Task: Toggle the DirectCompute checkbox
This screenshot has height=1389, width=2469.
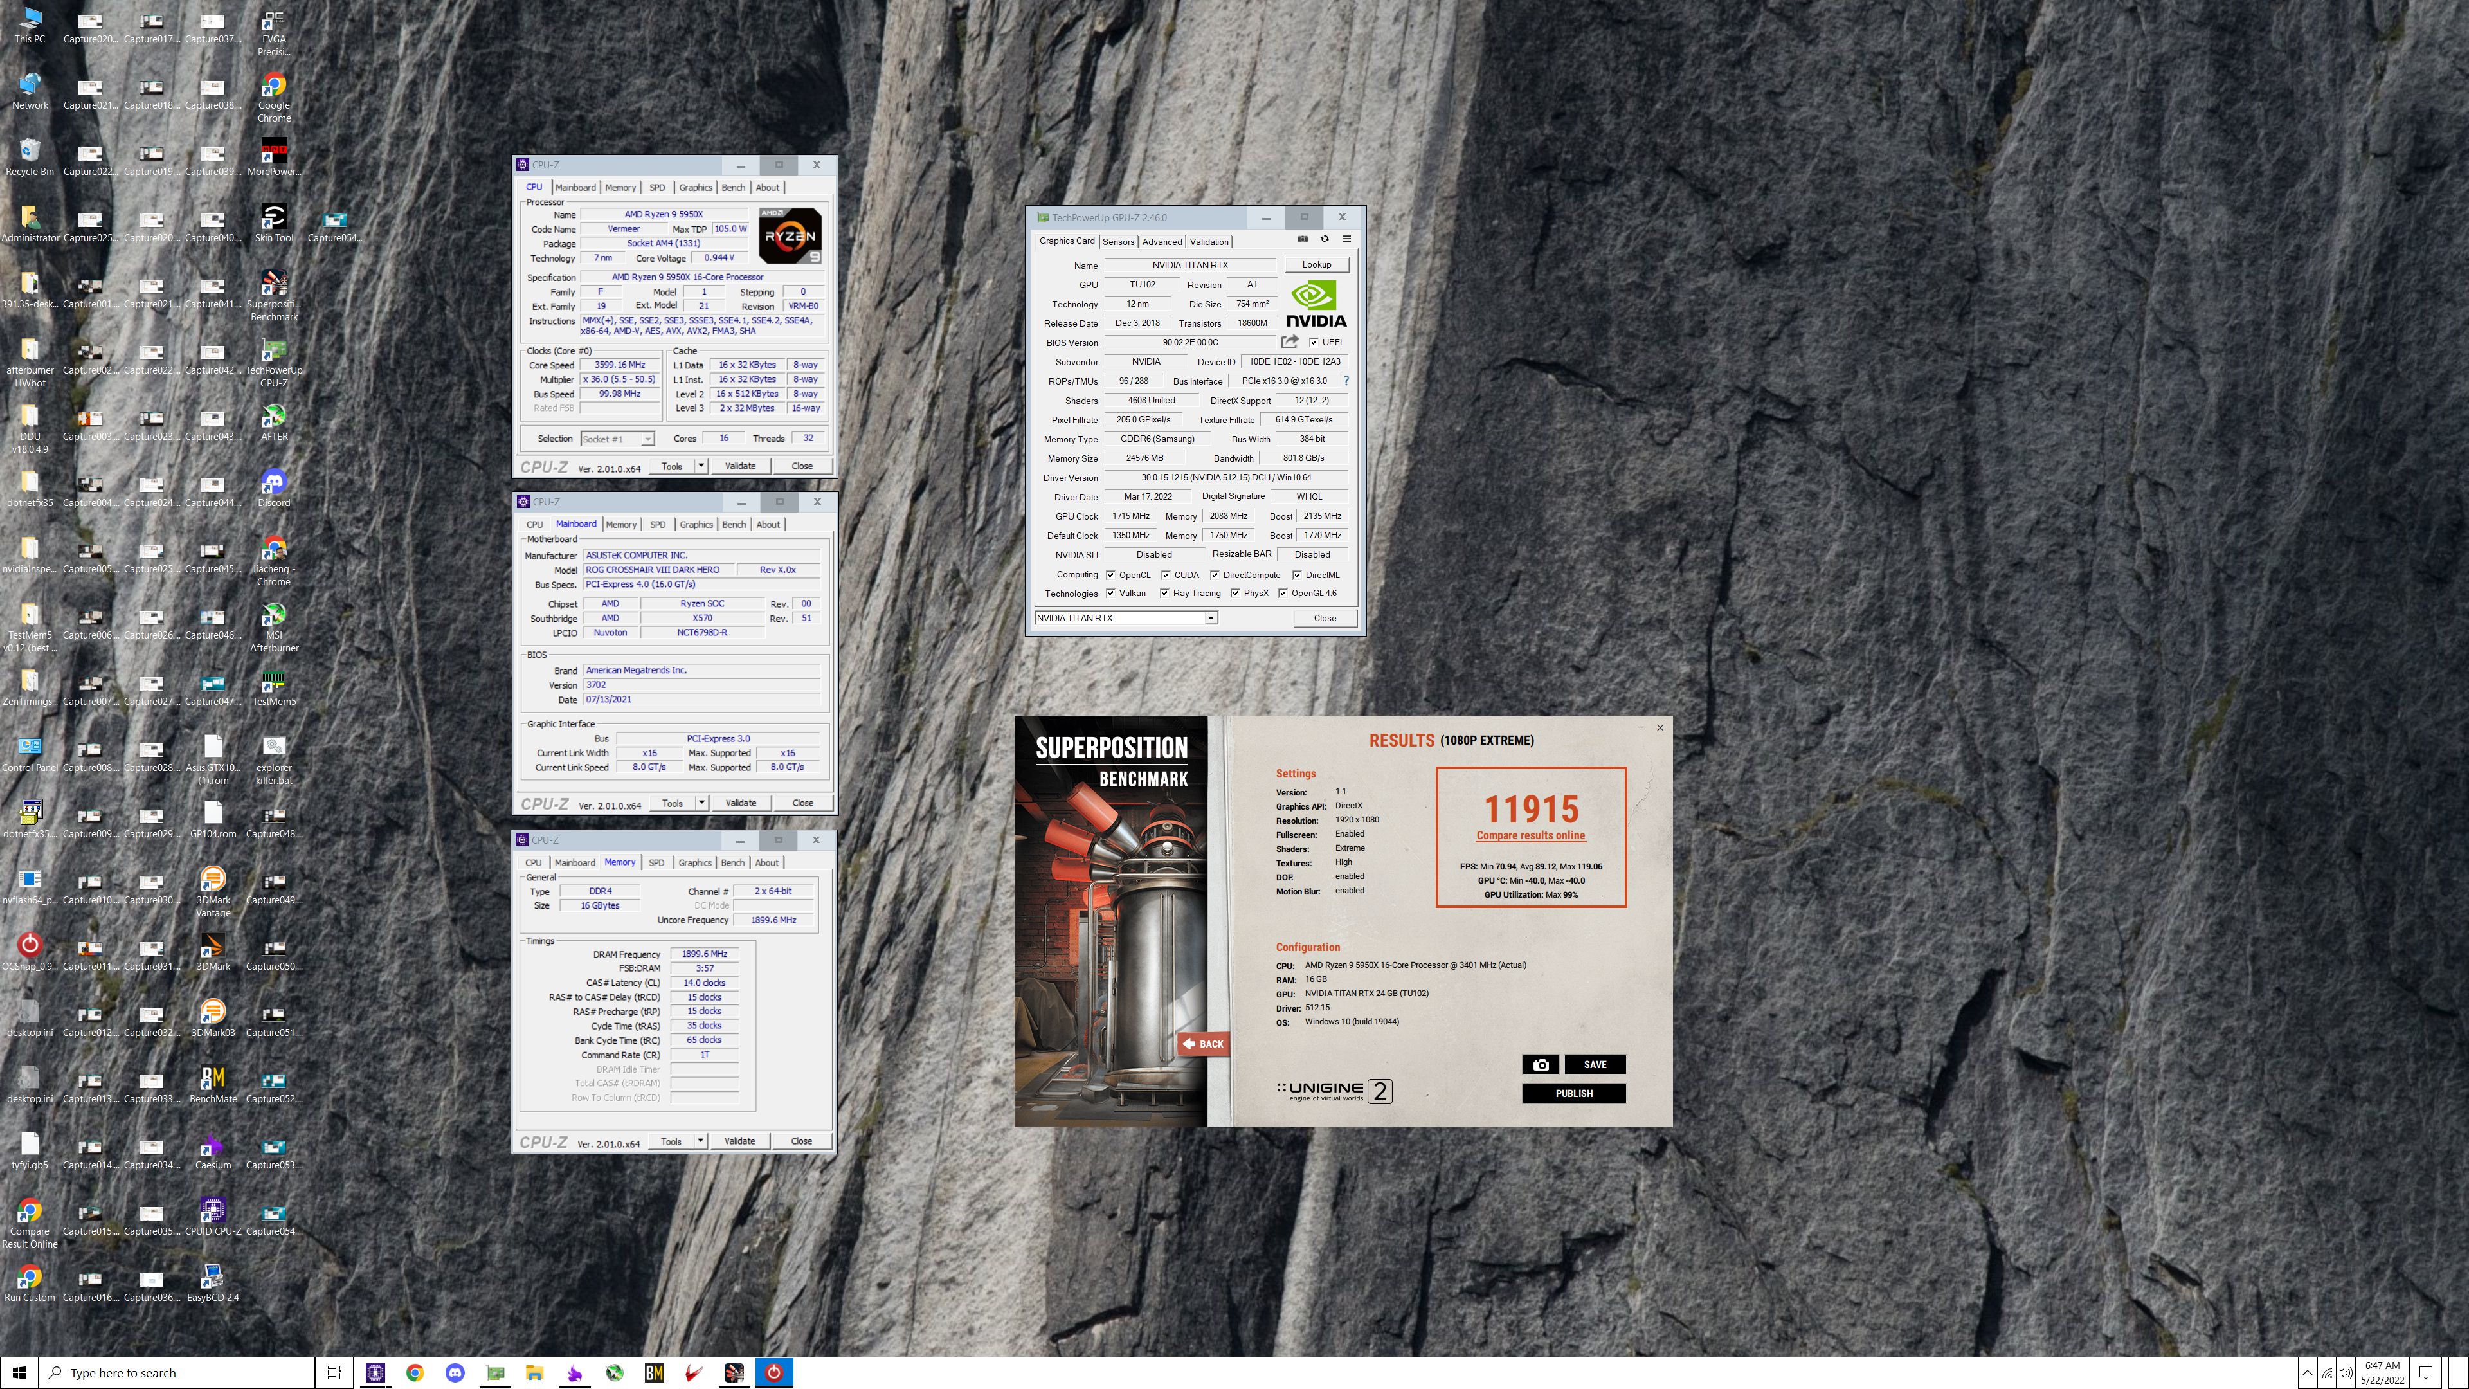Action: [x=1215, y=575]
